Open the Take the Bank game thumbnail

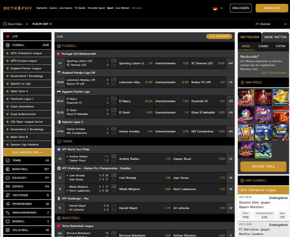pyautogui.click(x=281, y=132)
